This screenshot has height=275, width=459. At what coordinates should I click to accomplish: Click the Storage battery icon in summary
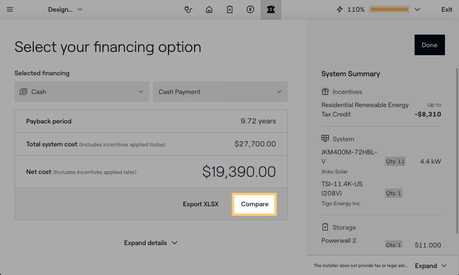(x=325, y=227)
